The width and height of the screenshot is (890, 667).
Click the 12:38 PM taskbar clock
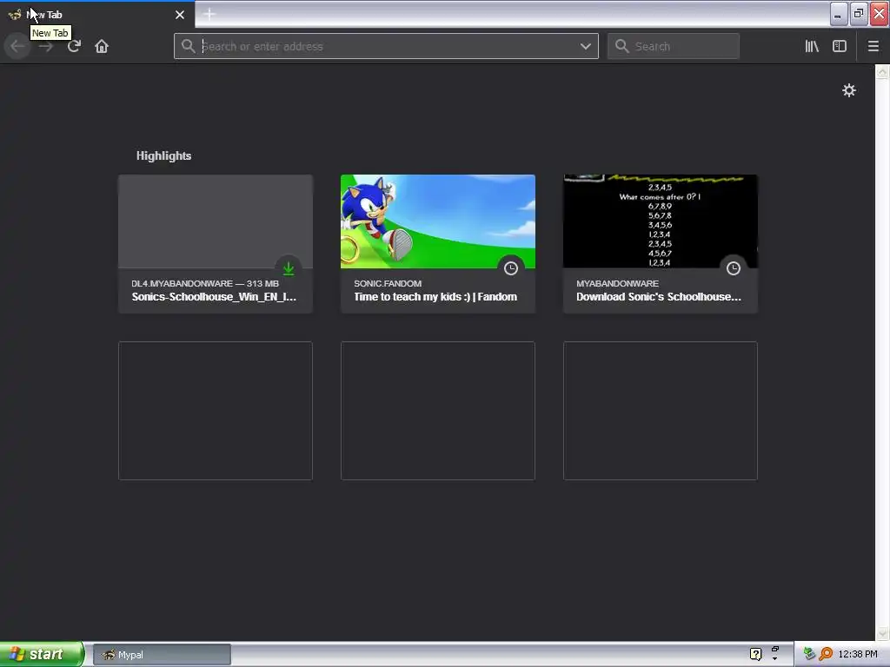pyautogui.click(x=858, y=654)
